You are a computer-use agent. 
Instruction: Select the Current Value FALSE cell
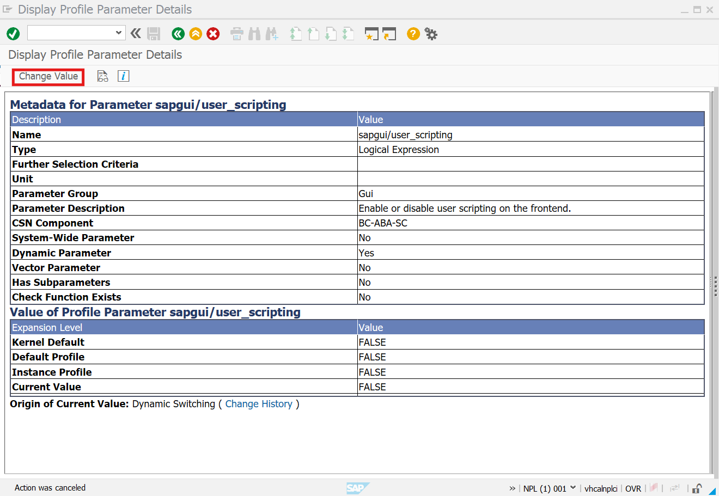pyautogui.click(x=531, y=387)
